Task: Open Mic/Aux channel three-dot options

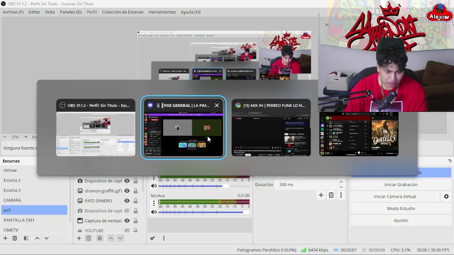Action: [154, 203]
